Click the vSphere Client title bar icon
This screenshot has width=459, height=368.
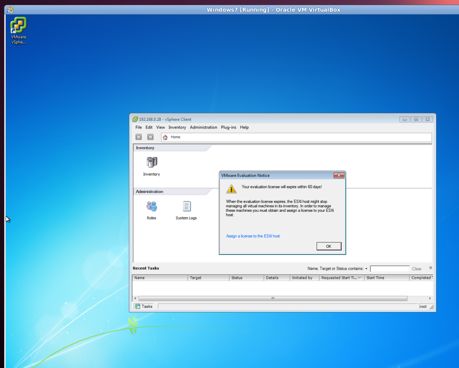135,119
